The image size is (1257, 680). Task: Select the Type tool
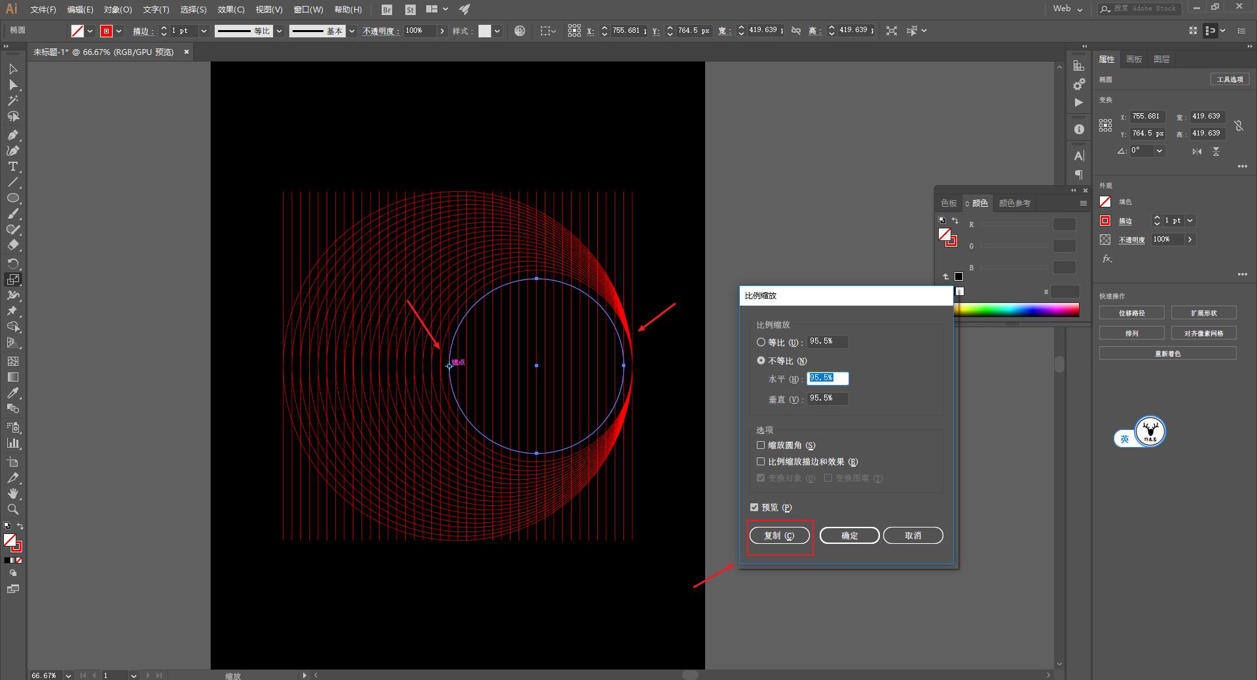coord(12,167)
